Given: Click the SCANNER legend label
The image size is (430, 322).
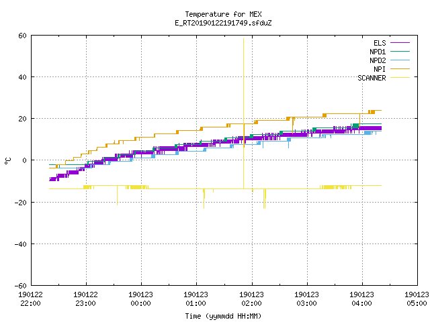Looking at the screenshot, I should (x=372, y=78).
